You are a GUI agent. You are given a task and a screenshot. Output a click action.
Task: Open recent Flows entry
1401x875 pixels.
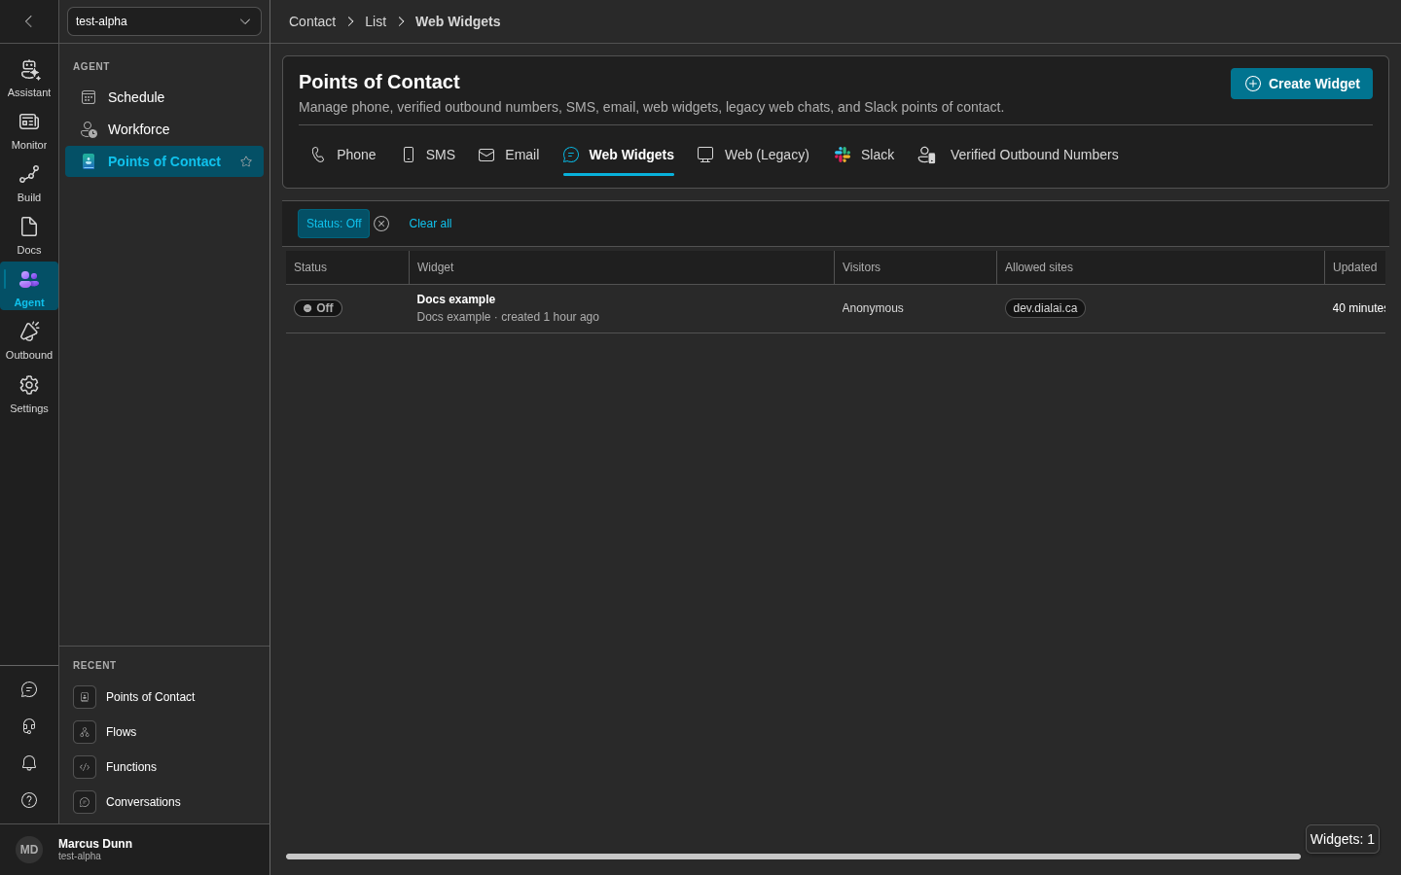click(164, 732)
